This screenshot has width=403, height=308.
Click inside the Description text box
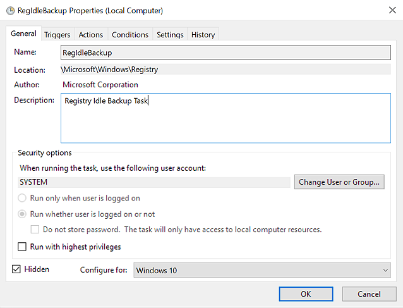(x=226, y=118)
